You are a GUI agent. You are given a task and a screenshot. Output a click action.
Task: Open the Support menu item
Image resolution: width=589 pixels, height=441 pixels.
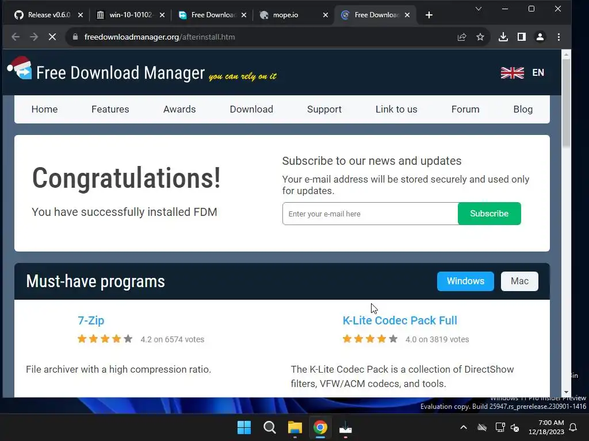tap(324, 109)
